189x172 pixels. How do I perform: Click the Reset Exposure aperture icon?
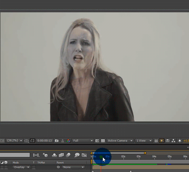(180, 141)
